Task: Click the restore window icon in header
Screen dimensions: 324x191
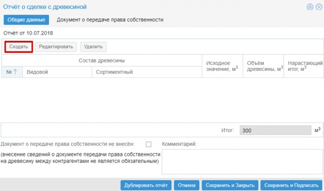Action: coord(310,7)
